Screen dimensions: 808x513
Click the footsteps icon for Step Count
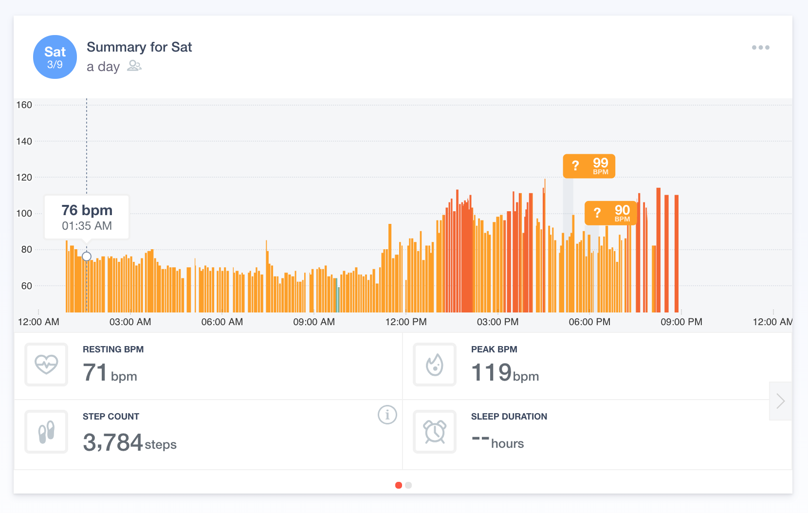coord(46,432)
